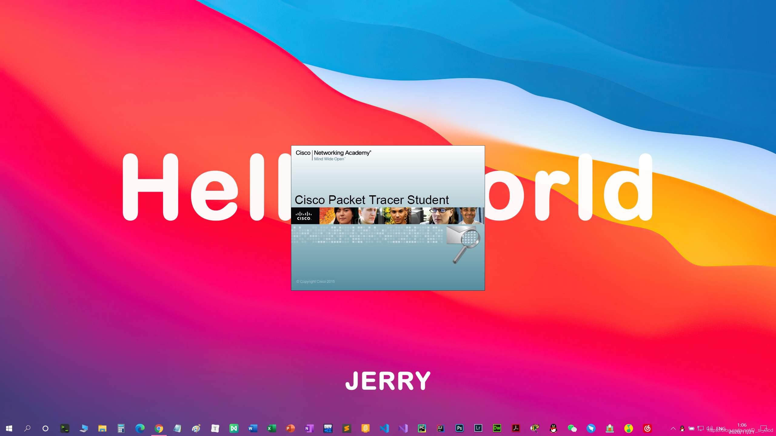Open Photoshop from the taskbar

coord(460,428)
